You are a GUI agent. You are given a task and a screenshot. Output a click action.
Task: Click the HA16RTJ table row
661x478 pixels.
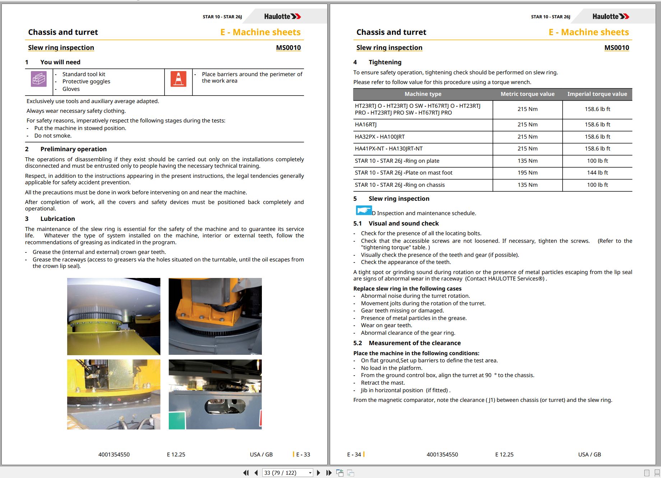(x=493, y=125)
